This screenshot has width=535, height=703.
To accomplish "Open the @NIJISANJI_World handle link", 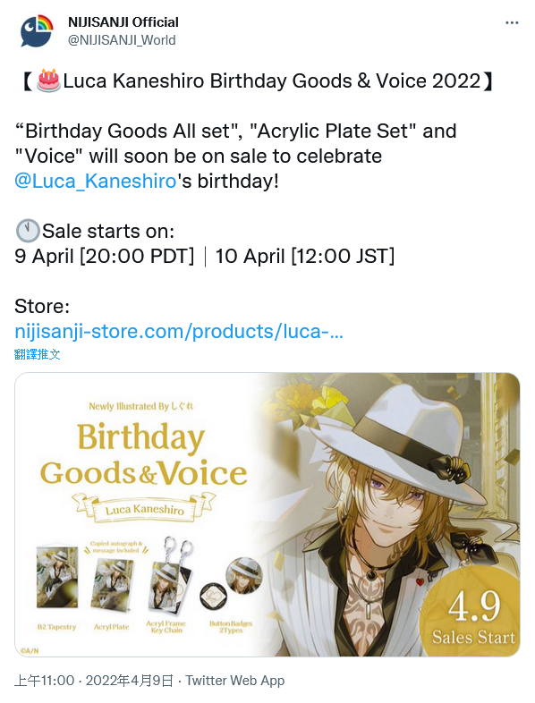I will (122, 40).
